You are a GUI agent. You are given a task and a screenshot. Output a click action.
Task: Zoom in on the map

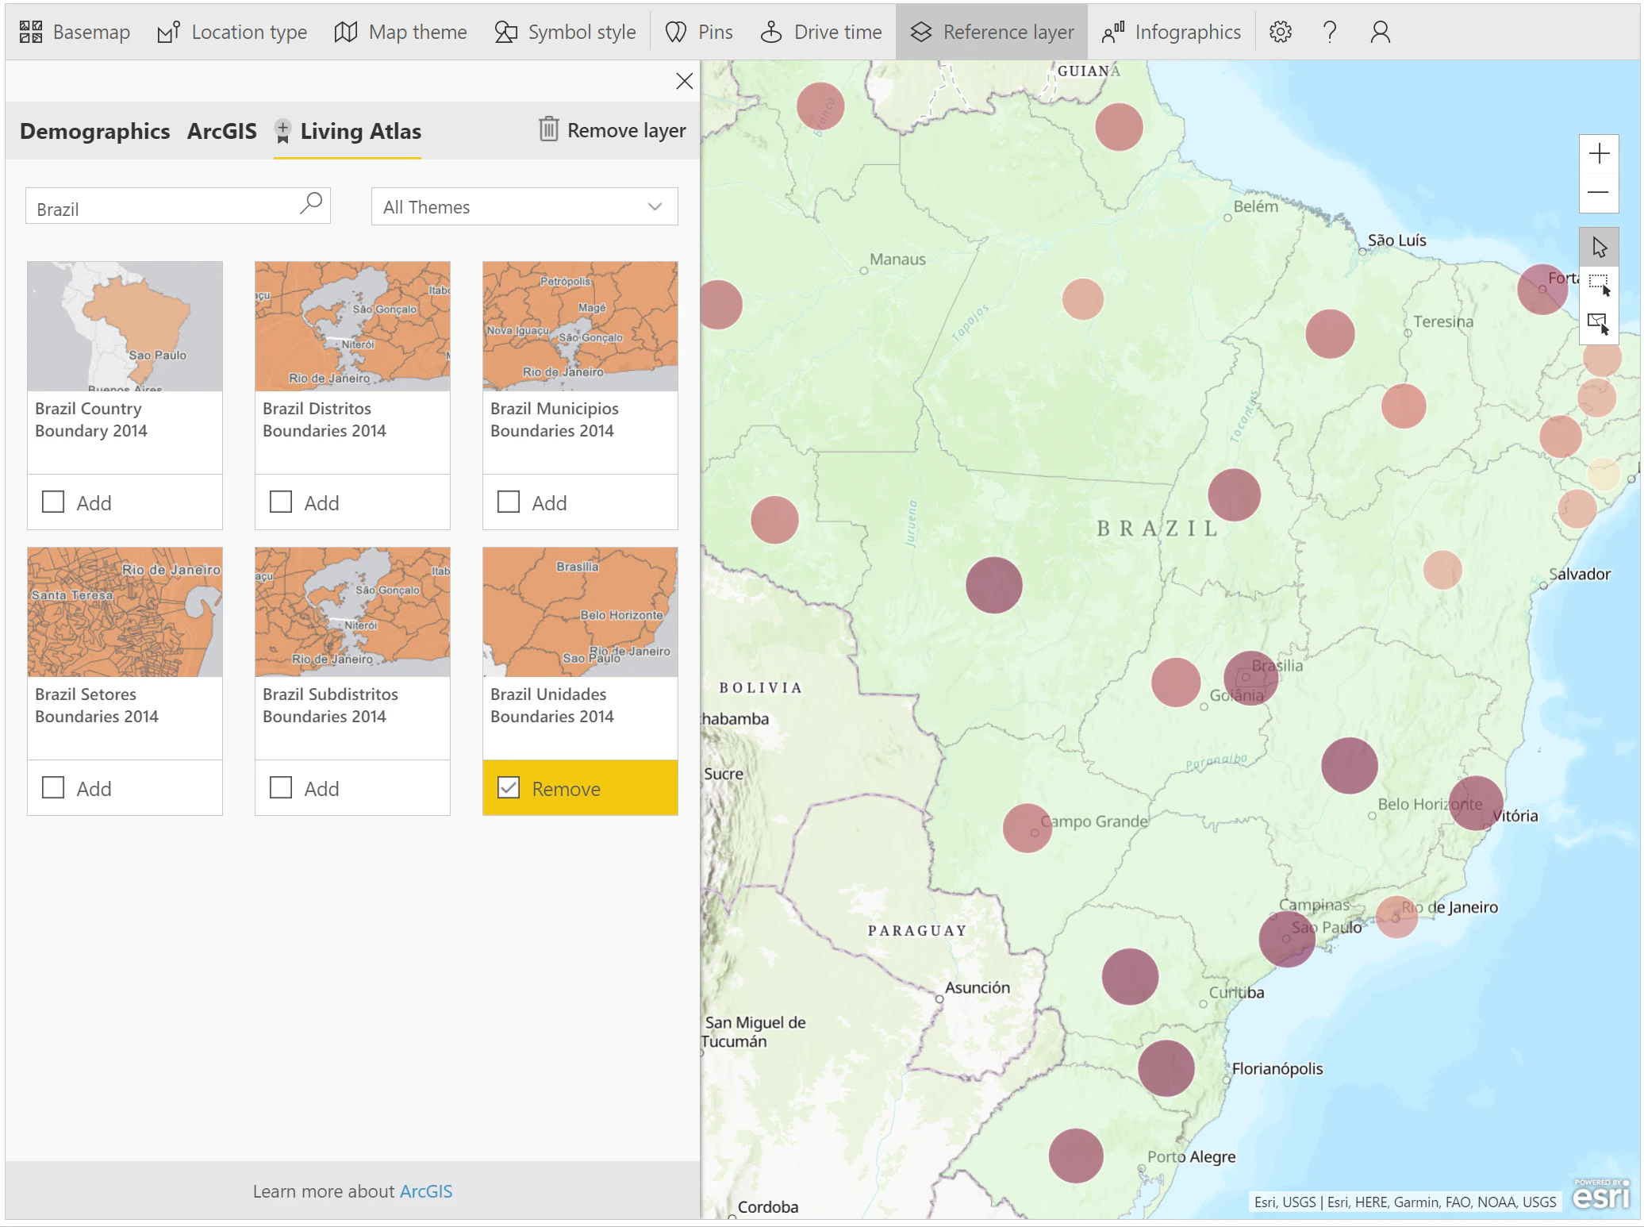[1600, 153]
